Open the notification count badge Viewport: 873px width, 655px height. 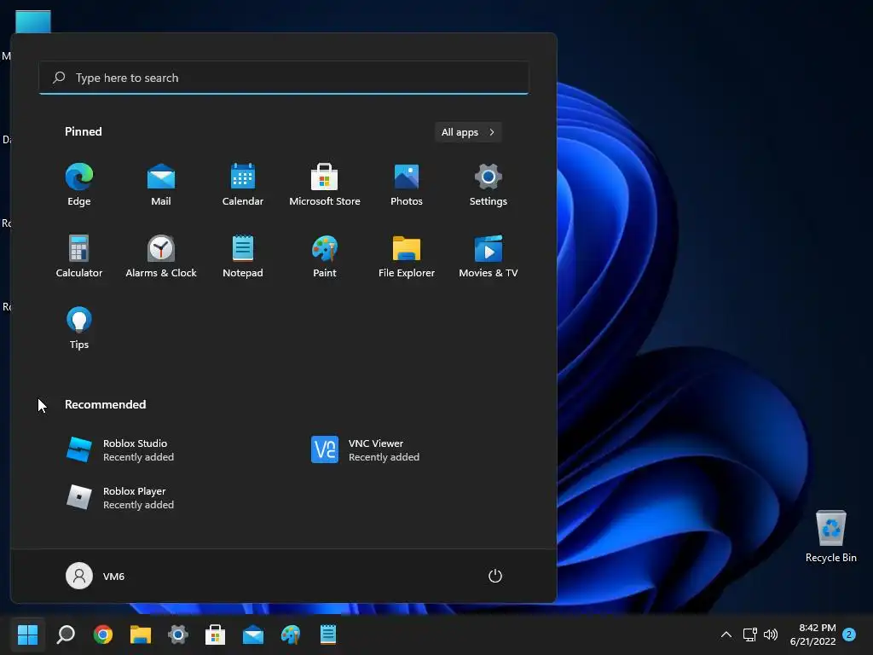tap(849, 634)
